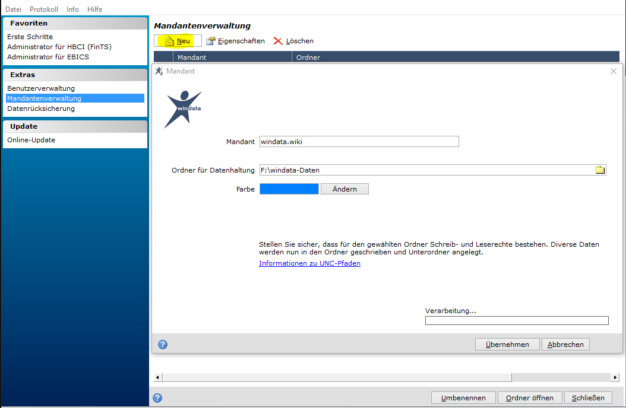Browse for data folder via folder icon
Screen dimensions: 626x408
coord(600,170)
